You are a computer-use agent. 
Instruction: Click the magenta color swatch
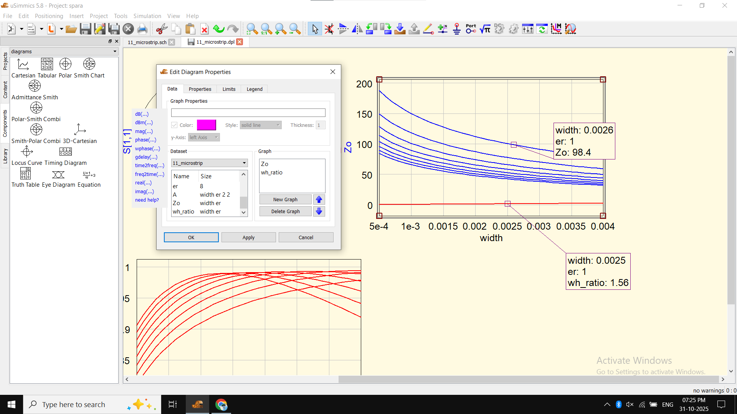(206, 125)
